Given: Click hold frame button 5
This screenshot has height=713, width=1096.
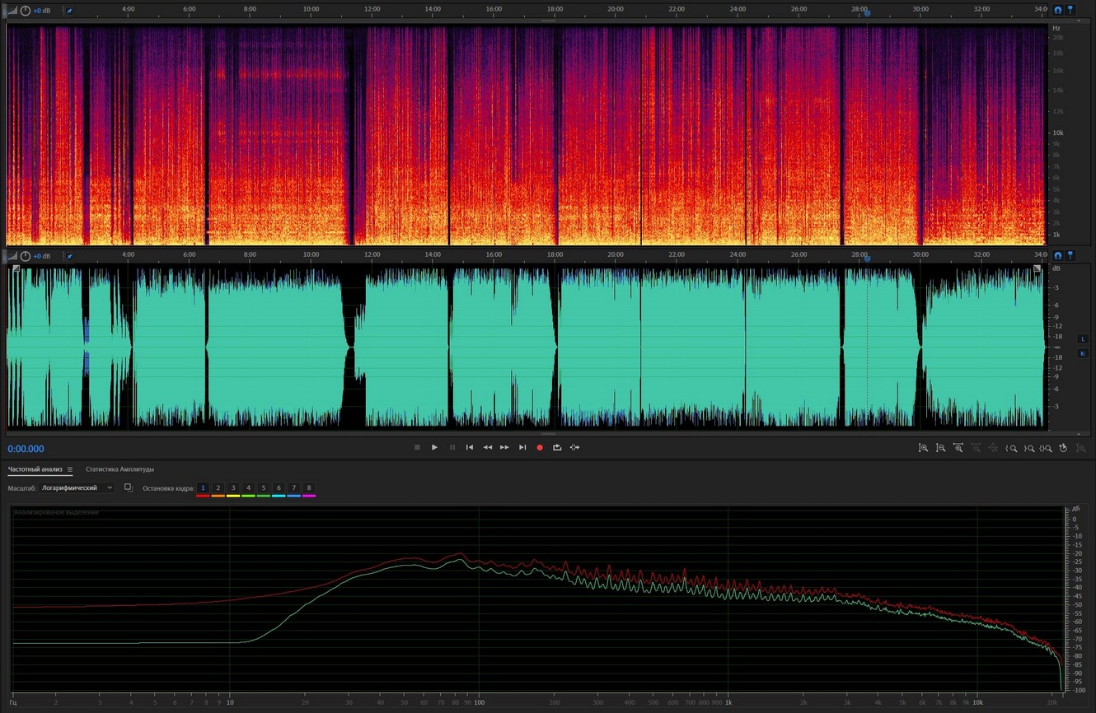Looking at the screenshot, I should (264, 488).
